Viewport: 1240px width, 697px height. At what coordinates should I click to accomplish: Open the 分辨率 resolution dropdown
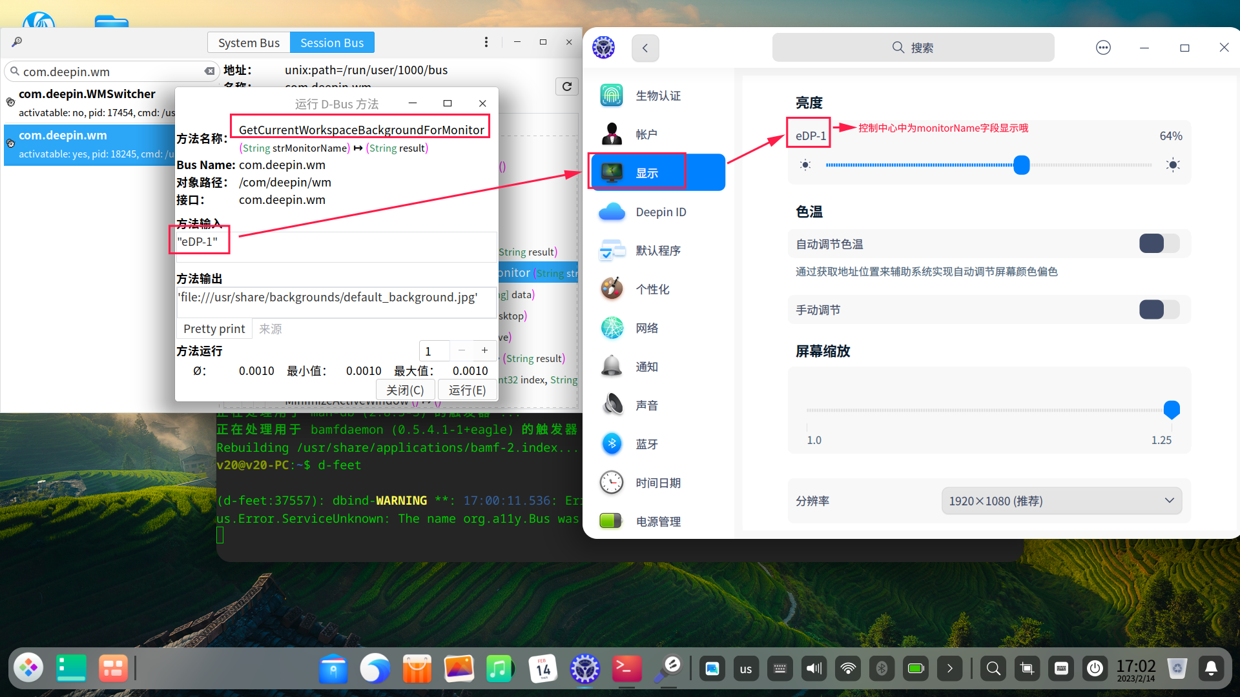[1061, 500]
